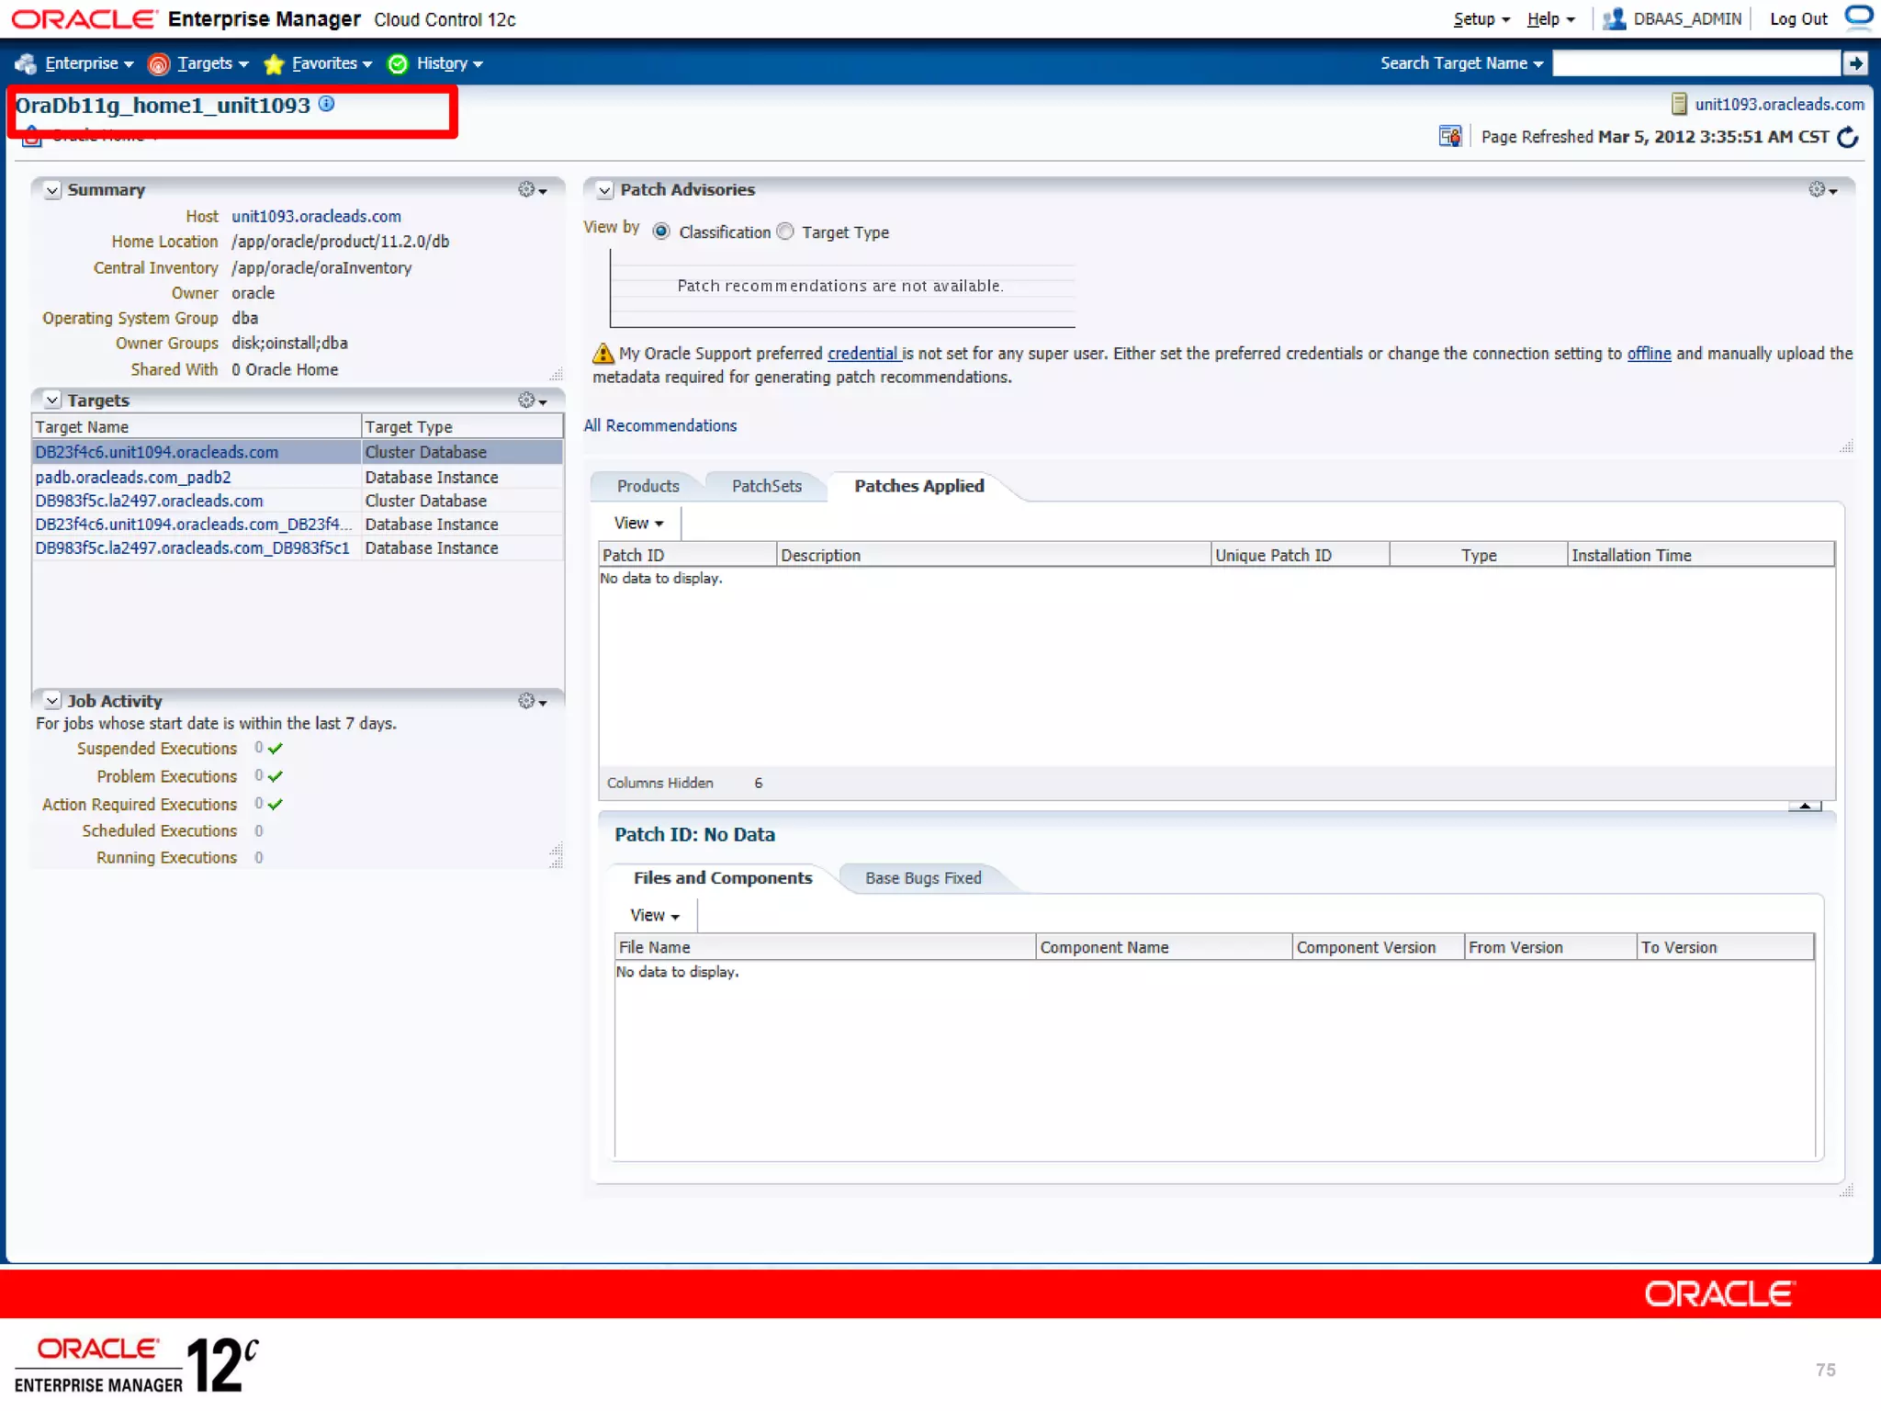Collapse the Summary section

click(x=52, y=190)
